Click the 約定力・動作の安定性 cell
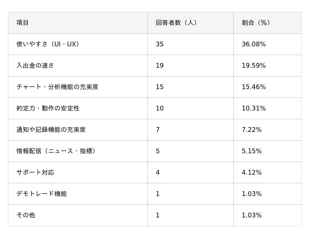This screenshot has width=317, height=238. [48, 108]
